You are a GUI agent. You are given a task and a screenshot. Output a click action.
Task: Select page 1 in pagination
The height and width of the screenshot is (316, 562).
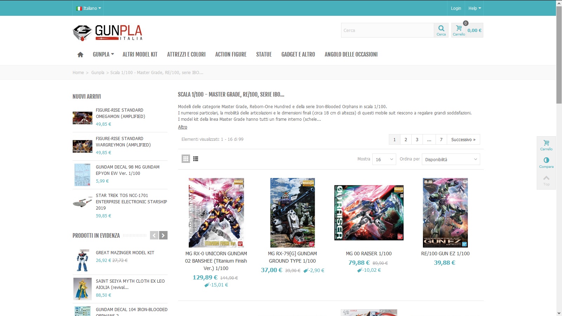click(394, 139)
